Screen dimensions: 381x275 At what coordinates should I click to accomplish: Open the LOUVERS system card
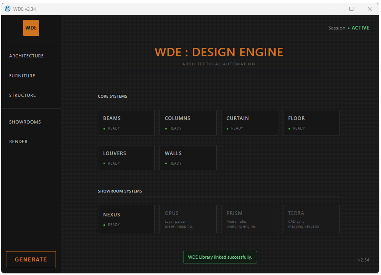126,157
